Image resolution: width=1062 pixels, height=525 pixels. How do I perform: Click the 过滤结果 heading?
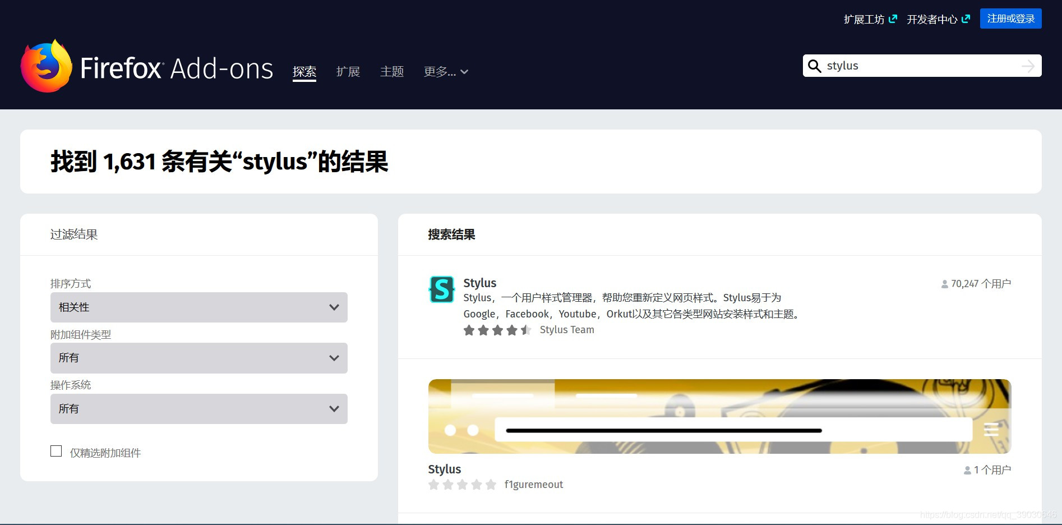(74, 234)
